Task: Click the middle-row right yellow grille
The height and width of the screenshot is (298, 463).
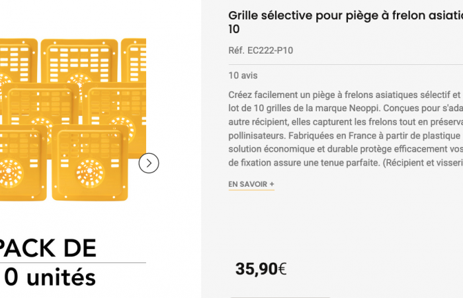Action: click(116, 109)
